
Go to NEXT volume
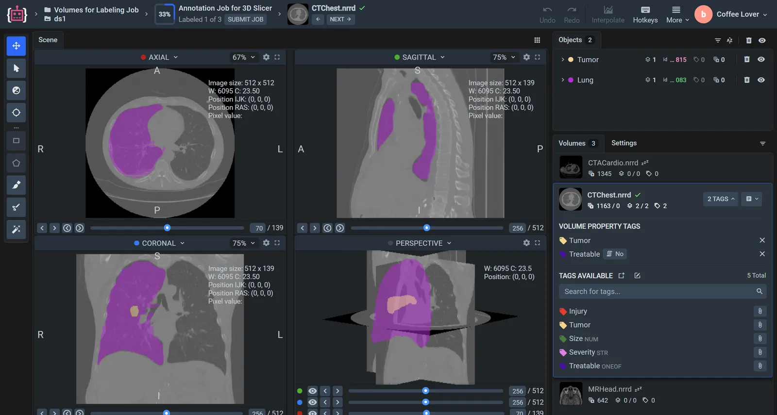click(340, 19)
